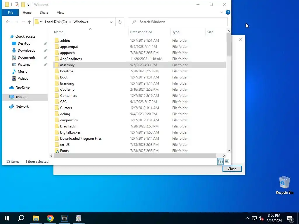Open Videos in the navigation pane
This screenshot has height=224, width=299.
(x=23, y=78)
